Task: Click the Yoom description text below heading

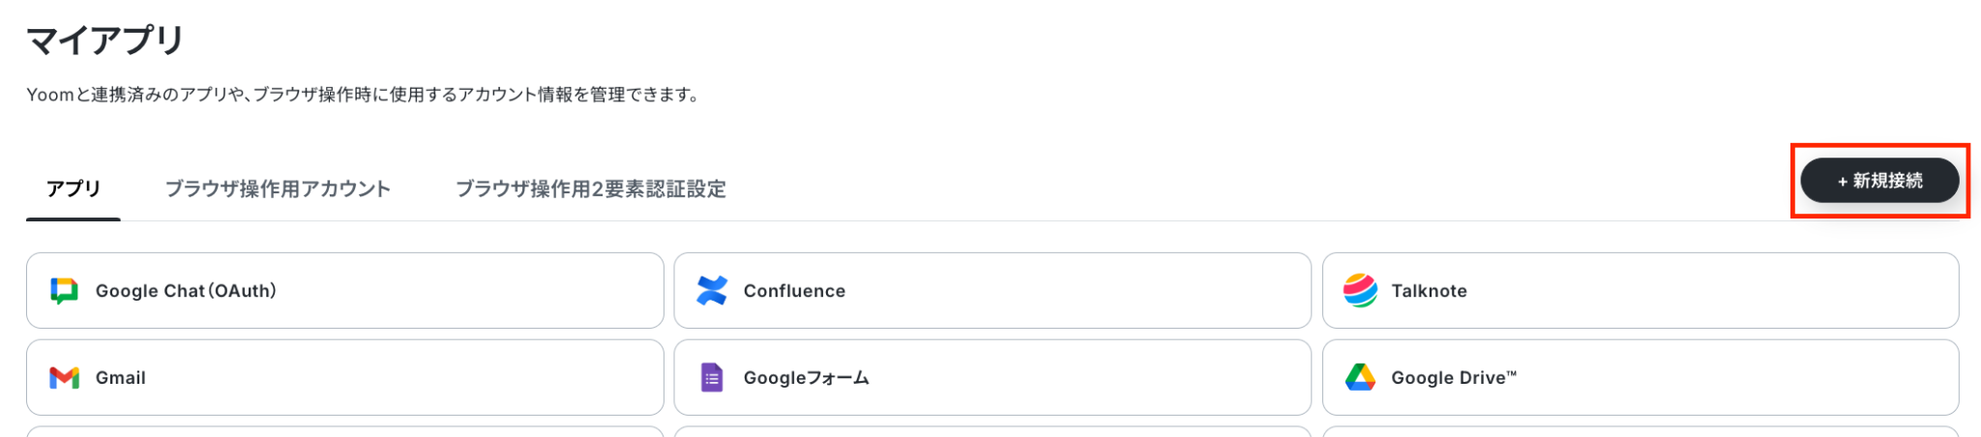Action: click(363, 95)
